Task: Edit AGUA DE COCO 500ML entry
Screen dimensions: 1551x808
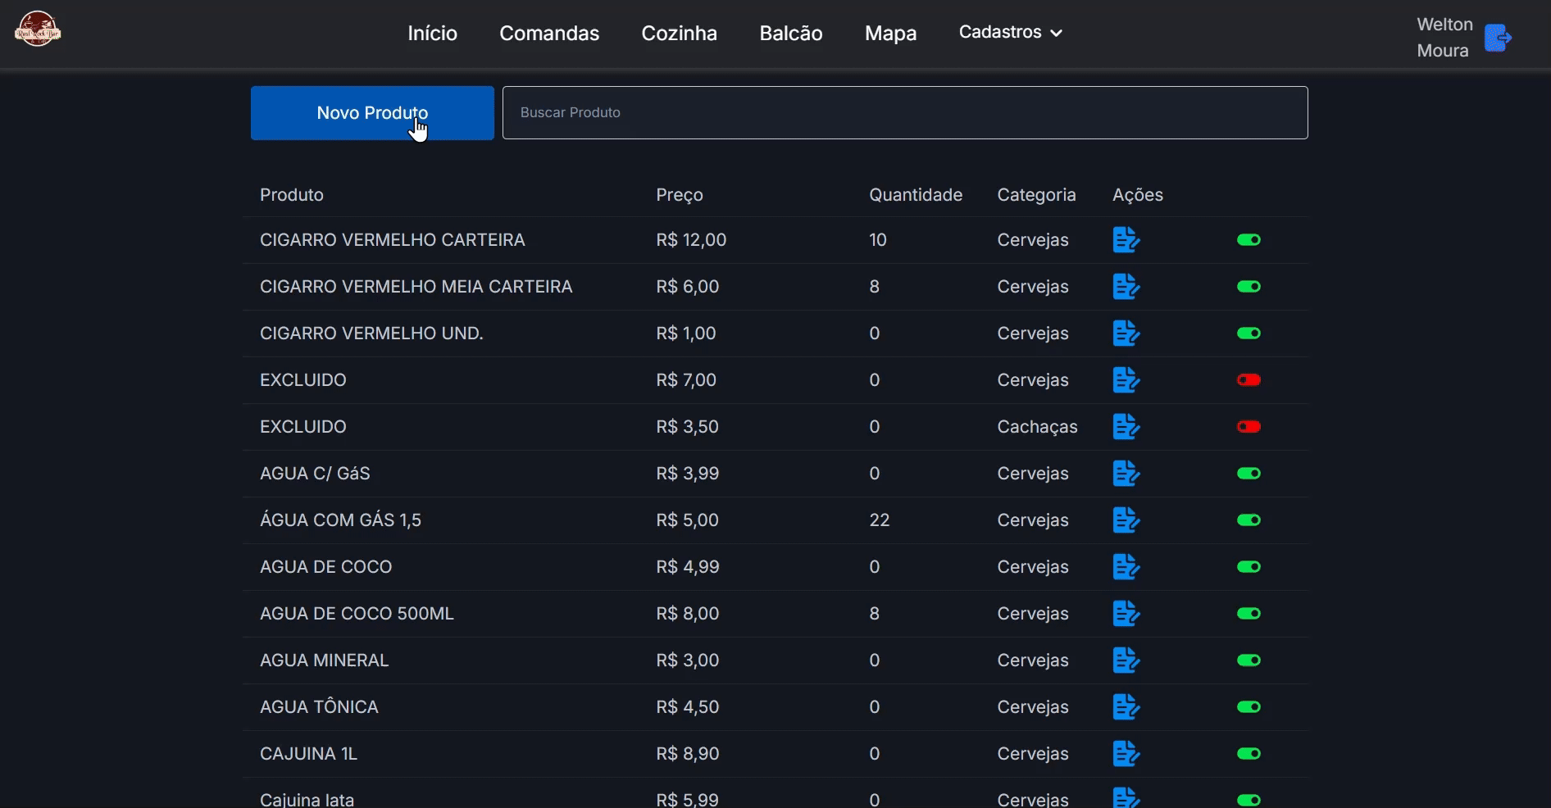Action: [x=1126, y=614]
